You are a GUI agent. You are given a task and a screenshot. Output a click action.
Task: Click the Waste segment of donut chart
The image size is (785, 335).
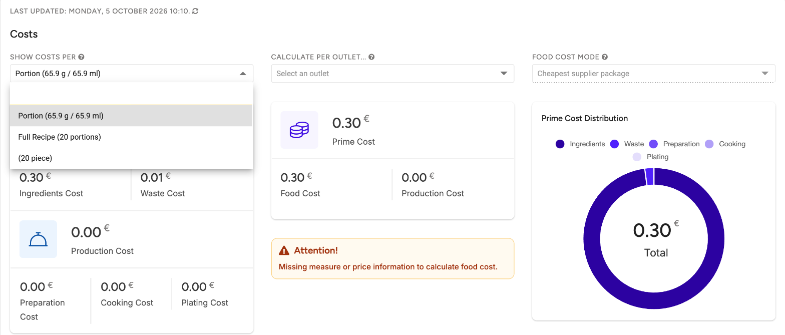click(649, 177)
